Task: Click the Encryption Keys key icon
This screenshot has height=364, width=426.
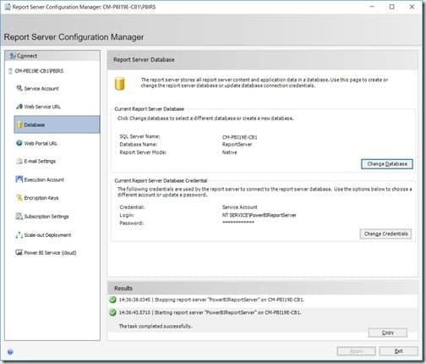Action: click(x=19, y=197)
